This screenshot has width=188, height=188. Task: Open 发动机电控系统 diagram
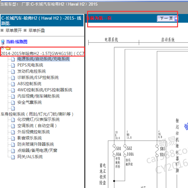tap(31, 71)
